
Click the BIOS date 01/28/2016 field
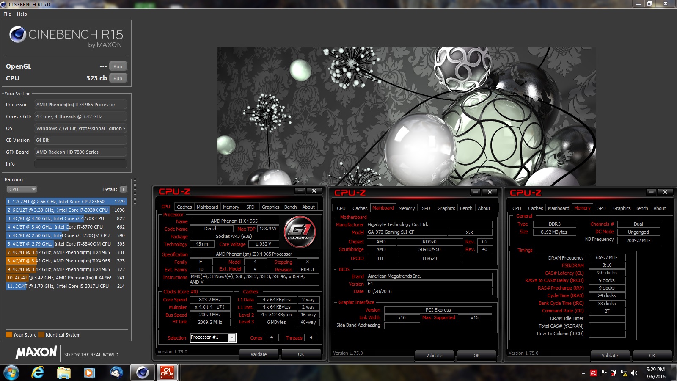[x=429, y=291]
